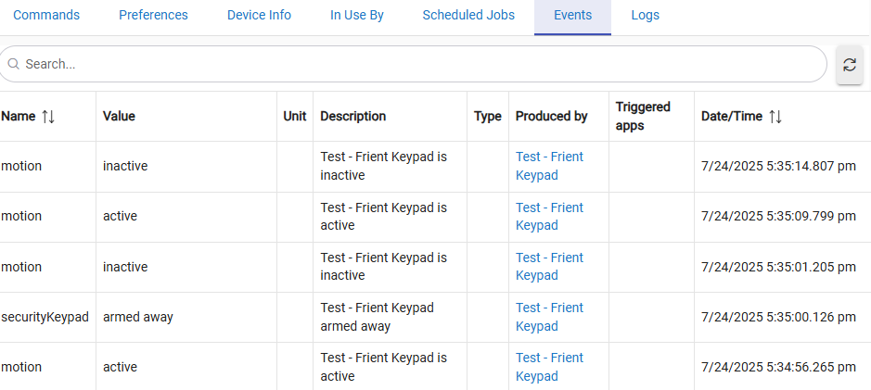Focus the Search events text field
The width and height of the screenshot is (871, 390).
[x=417, y=65]
